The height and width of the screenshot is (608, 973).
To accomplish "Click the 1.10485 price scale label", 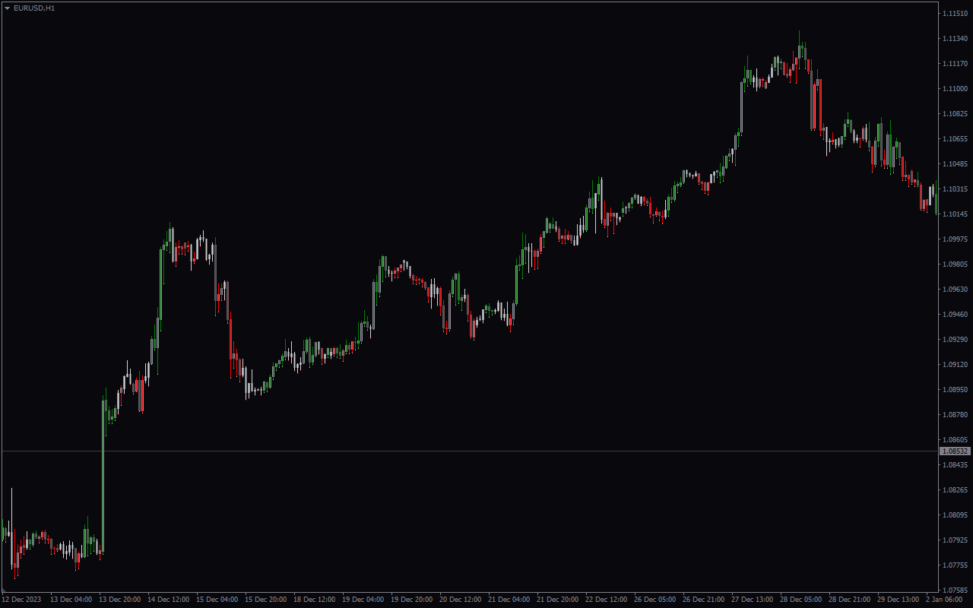I will (956, 163).
